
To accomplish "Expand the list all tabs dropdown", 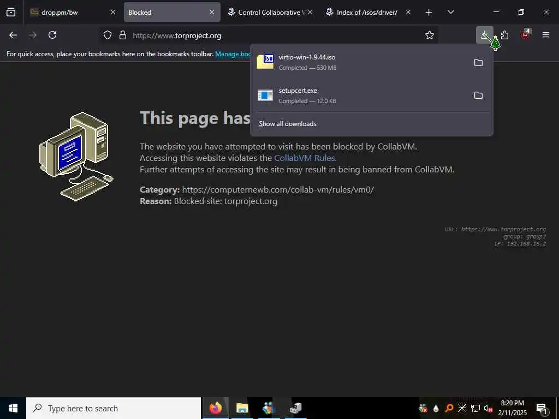I will click(450, 12).
